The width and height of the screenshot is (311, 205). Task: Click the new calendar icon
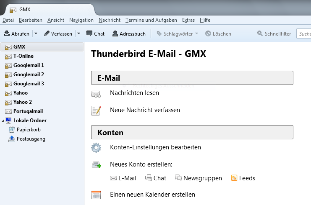click(x=96, y=195)
